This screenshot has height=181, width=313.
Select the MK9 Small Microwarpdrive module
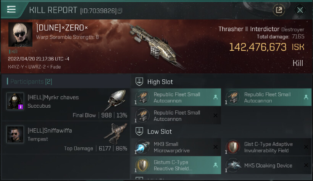click(x=176, y=147)
